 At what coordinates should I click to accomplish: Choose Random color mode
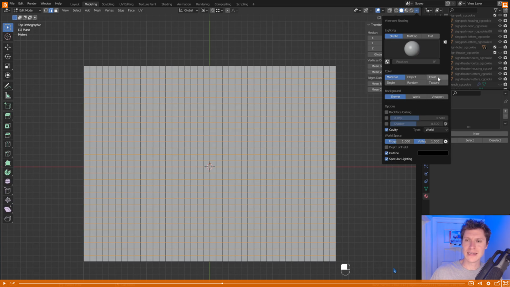412,83
